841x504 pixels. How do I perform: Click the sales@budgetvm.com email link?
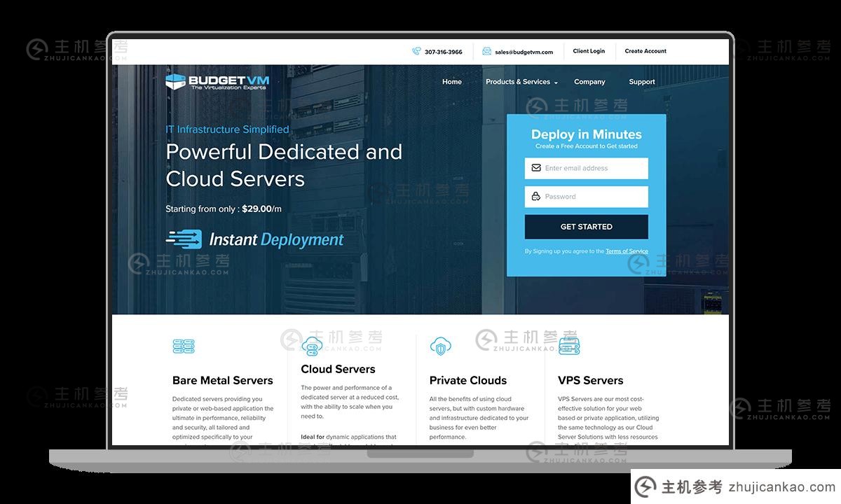point(524,52)
